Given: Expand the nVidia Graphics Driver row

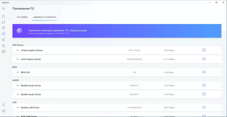Looking at the screenshot, I should click(x=18, y=50).
